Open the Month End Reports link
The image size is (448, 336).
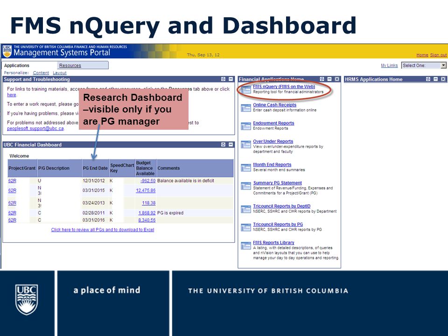(272, 165)
